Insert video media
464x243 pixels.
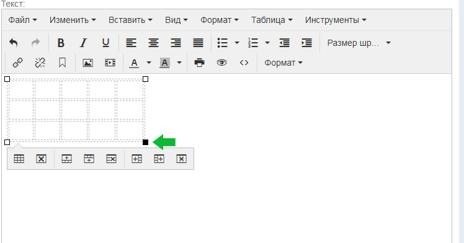tap(110, 63)
